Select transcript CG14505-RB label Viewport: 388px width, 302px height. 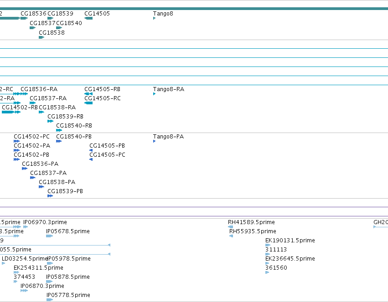[x=103, y=89]
